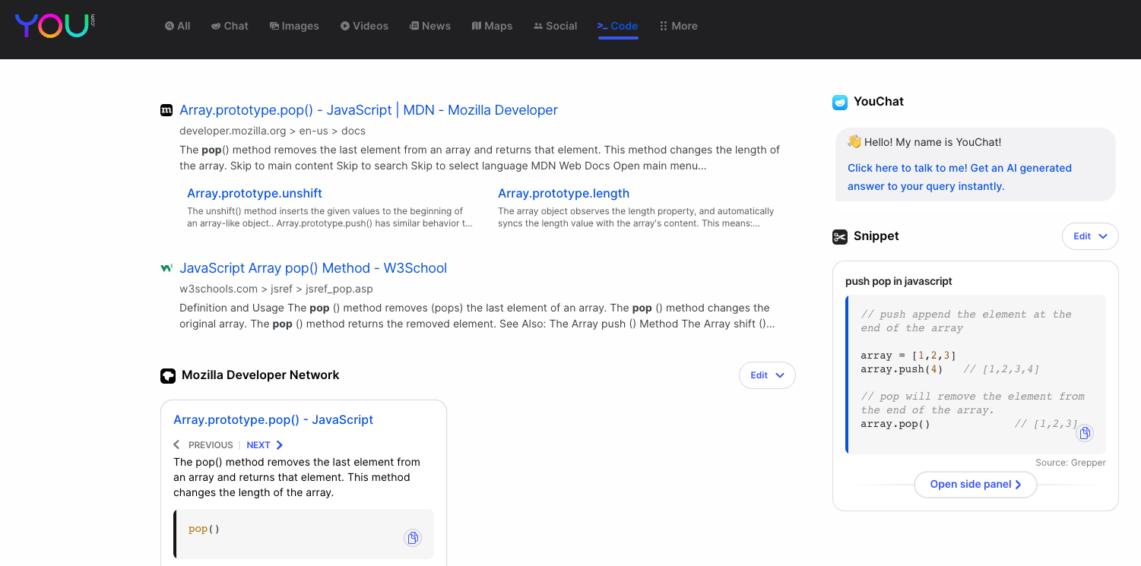Click here to talk to YouChat link
The image size is (1141, 566).
[959, 177]
